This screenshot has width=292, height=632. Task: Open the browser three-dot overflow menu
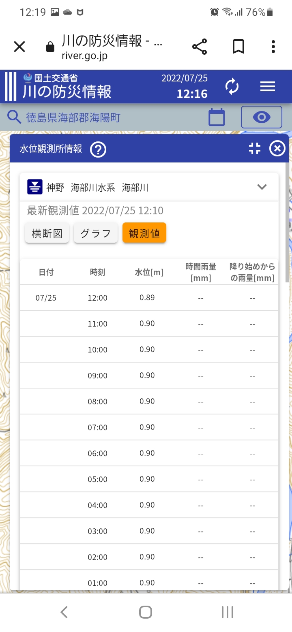point(273,47)
